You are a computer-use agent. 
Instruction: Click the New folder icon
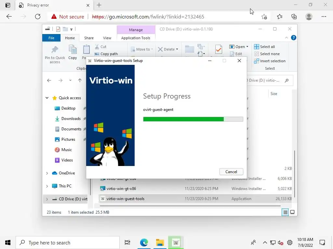(189, 49)
